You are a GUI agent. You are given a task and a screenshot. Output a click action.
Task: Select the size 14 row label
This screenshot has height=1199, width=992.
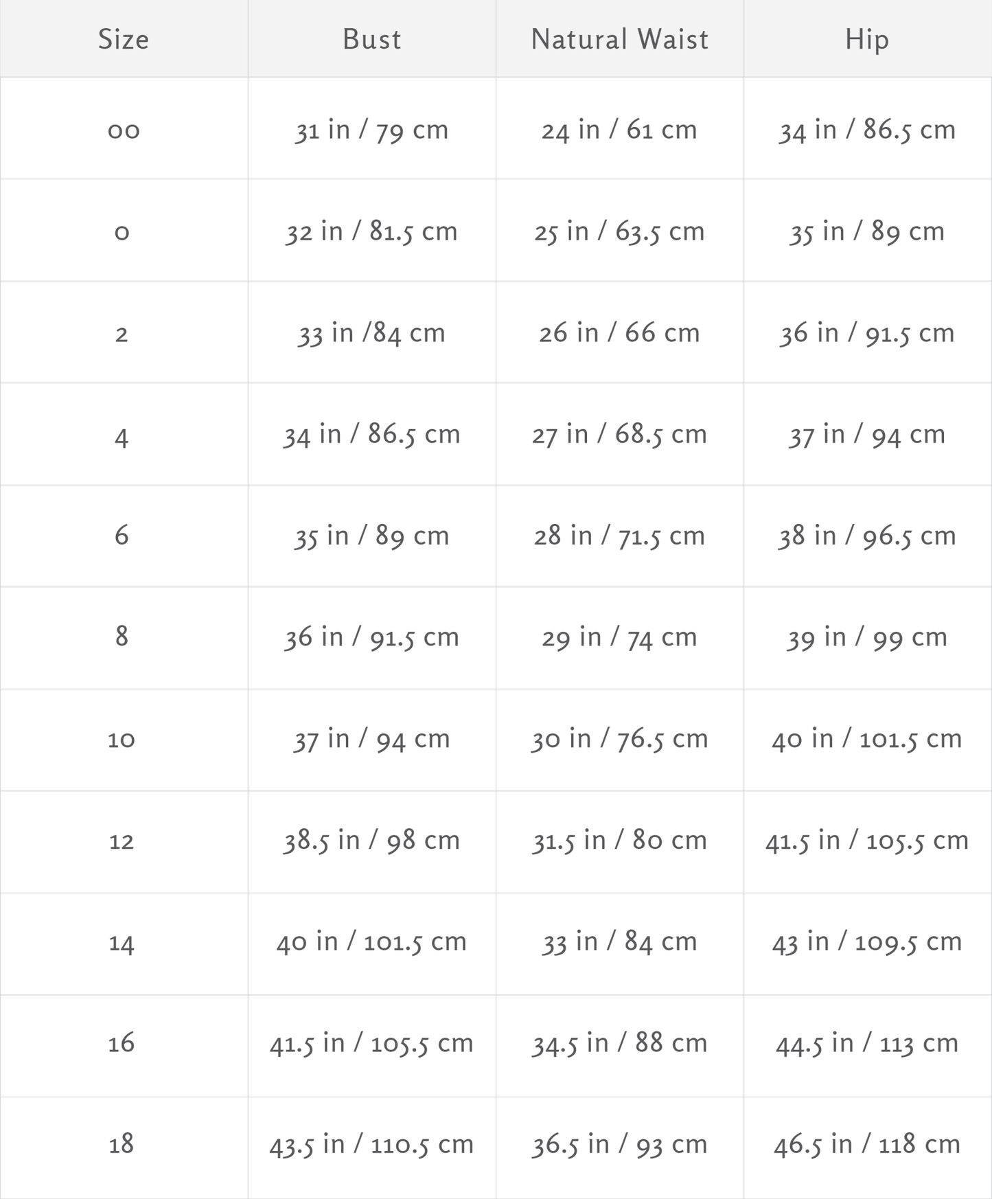122,942
